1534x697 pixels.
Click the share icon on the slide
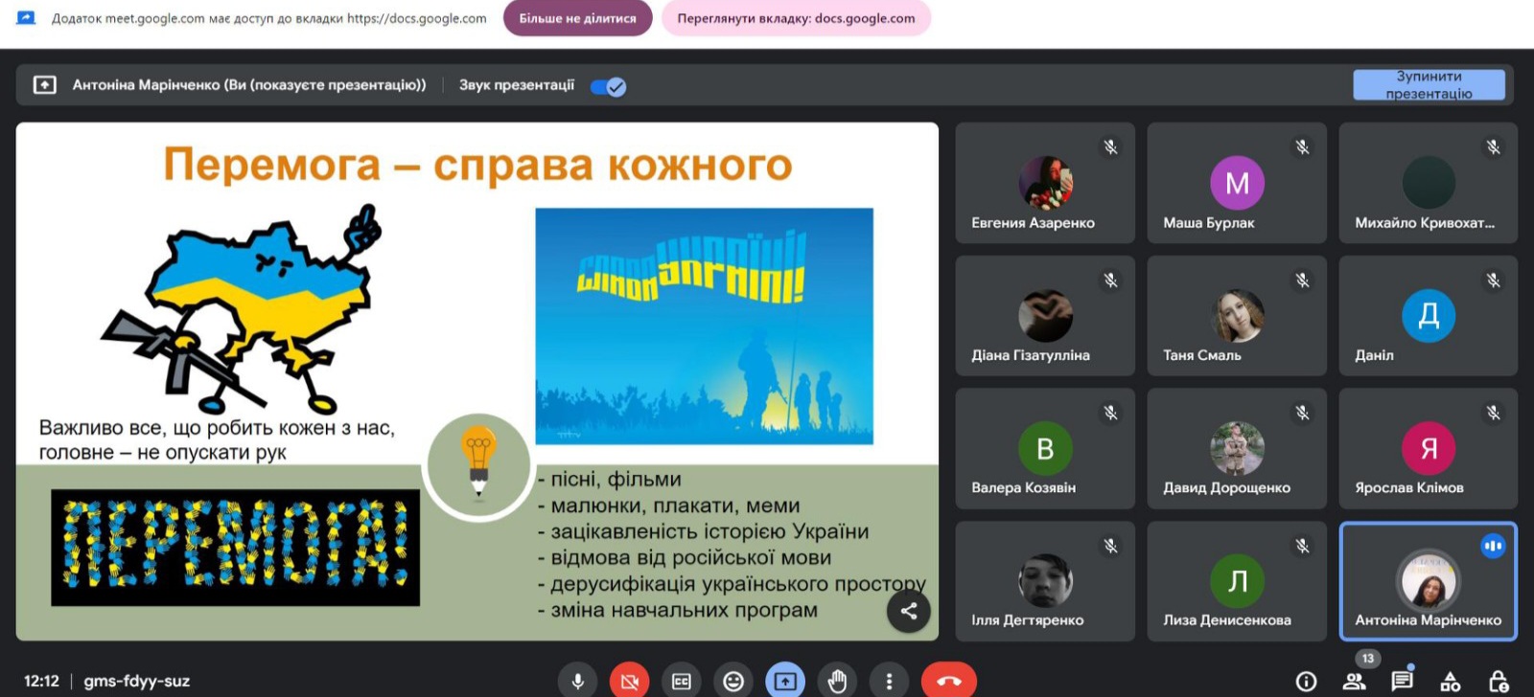point(909,611)
